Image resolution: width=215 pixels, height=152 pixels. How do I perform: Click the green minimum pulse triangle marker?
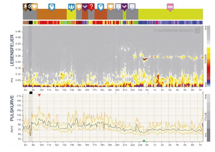pyautogui.click(x=144, y=141)
